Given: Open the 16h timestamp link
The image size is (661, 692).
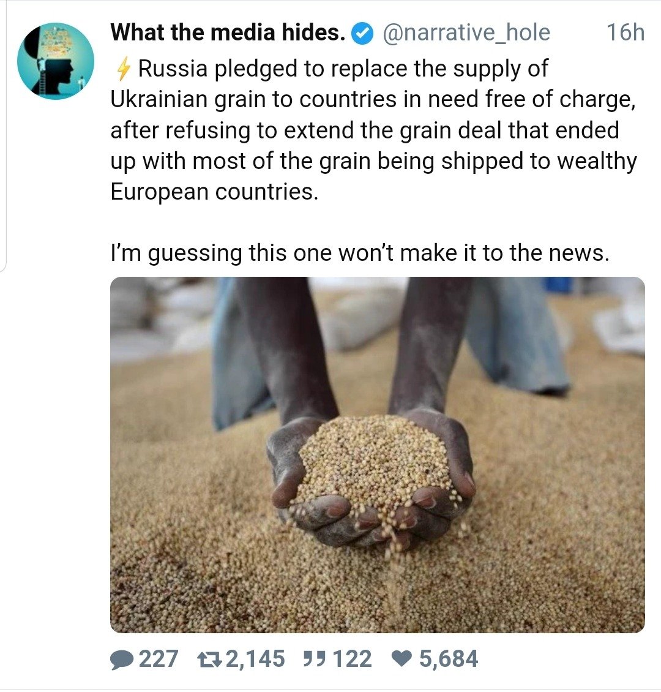Looking at the screenshot, I should (x=625, y=33).
